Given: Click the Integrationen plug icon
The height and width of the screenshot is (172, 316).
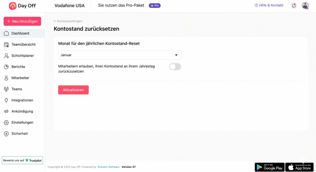Looking at the screenshot, I should coord(6,100).
